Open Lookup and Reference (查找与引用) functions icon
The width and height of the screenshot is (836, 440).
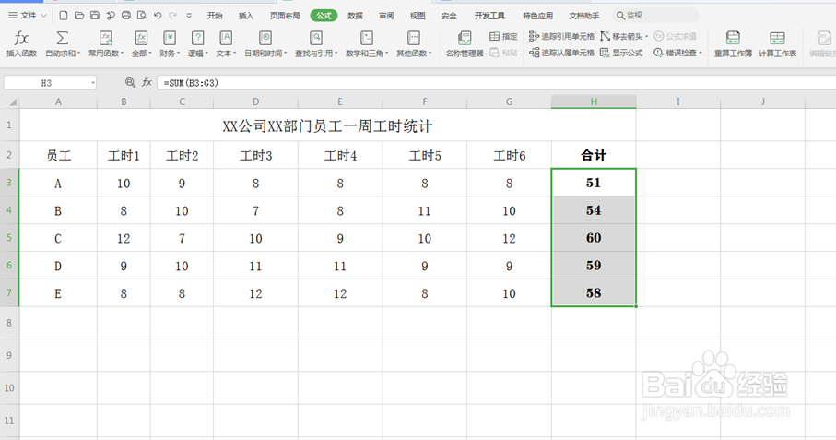315,38
